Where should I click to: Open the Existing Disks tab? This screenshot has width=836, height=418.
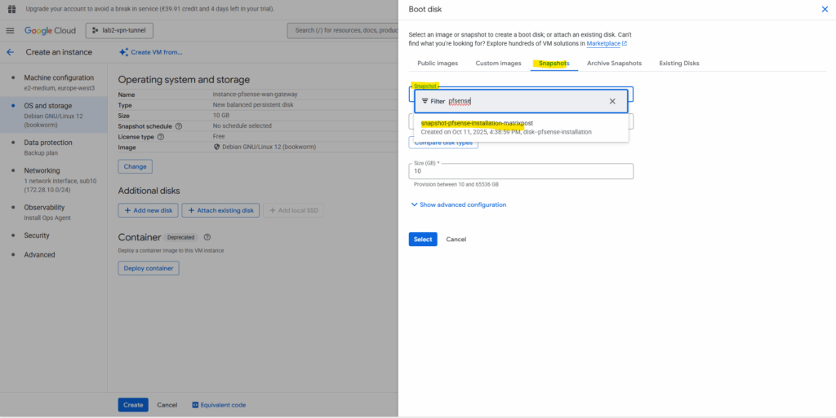coord(679,63)
